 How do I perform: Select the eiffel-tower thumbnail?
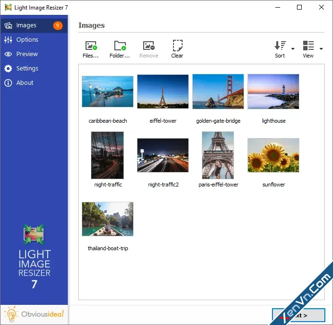tap(163, 91)
